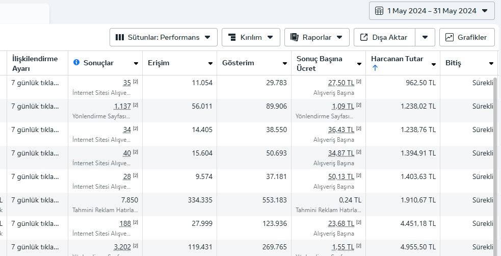The image size is (501, 256).
Task: Click the Grafikler chart icon
Action: (449, 37)
